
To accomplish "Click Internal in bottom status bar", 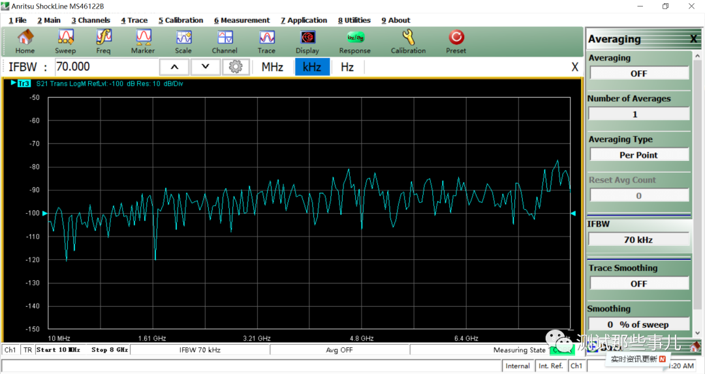I will (518, 366).
